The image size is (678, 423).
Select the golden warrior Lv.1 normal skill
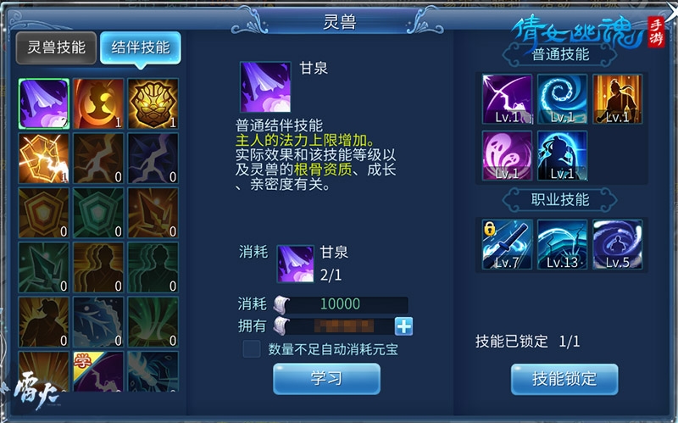[x=618, y=99]
